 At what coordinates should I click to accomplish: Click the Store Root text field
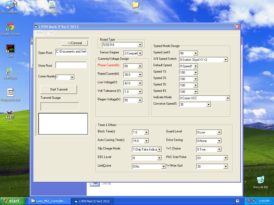(x=71, y=65)
